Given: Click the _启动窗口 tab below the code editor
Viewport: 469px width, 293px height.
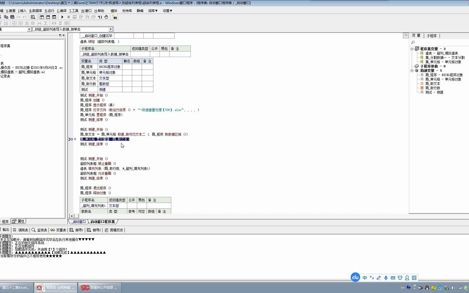Looking at the screenshot, I should point(78,222).
